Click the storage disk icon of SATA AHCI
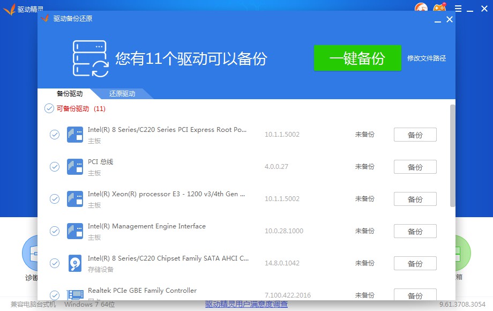Viewport: 493px width, 311px height. pos(75,263)
